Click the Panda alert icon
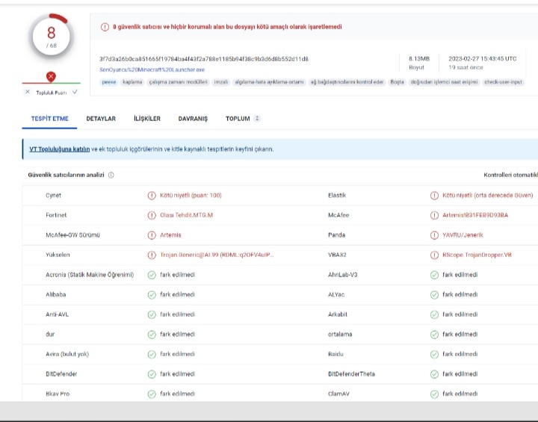Screen dimensions: 538x422 click(x=434, y=235)
